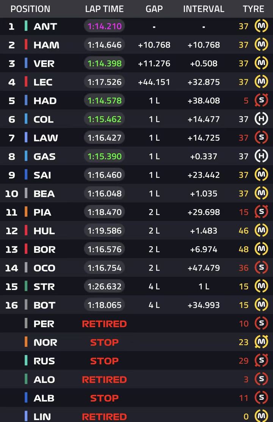Open driver HAM's row
This screenshot has width=273, height=422.
click(x=136, y=45)
